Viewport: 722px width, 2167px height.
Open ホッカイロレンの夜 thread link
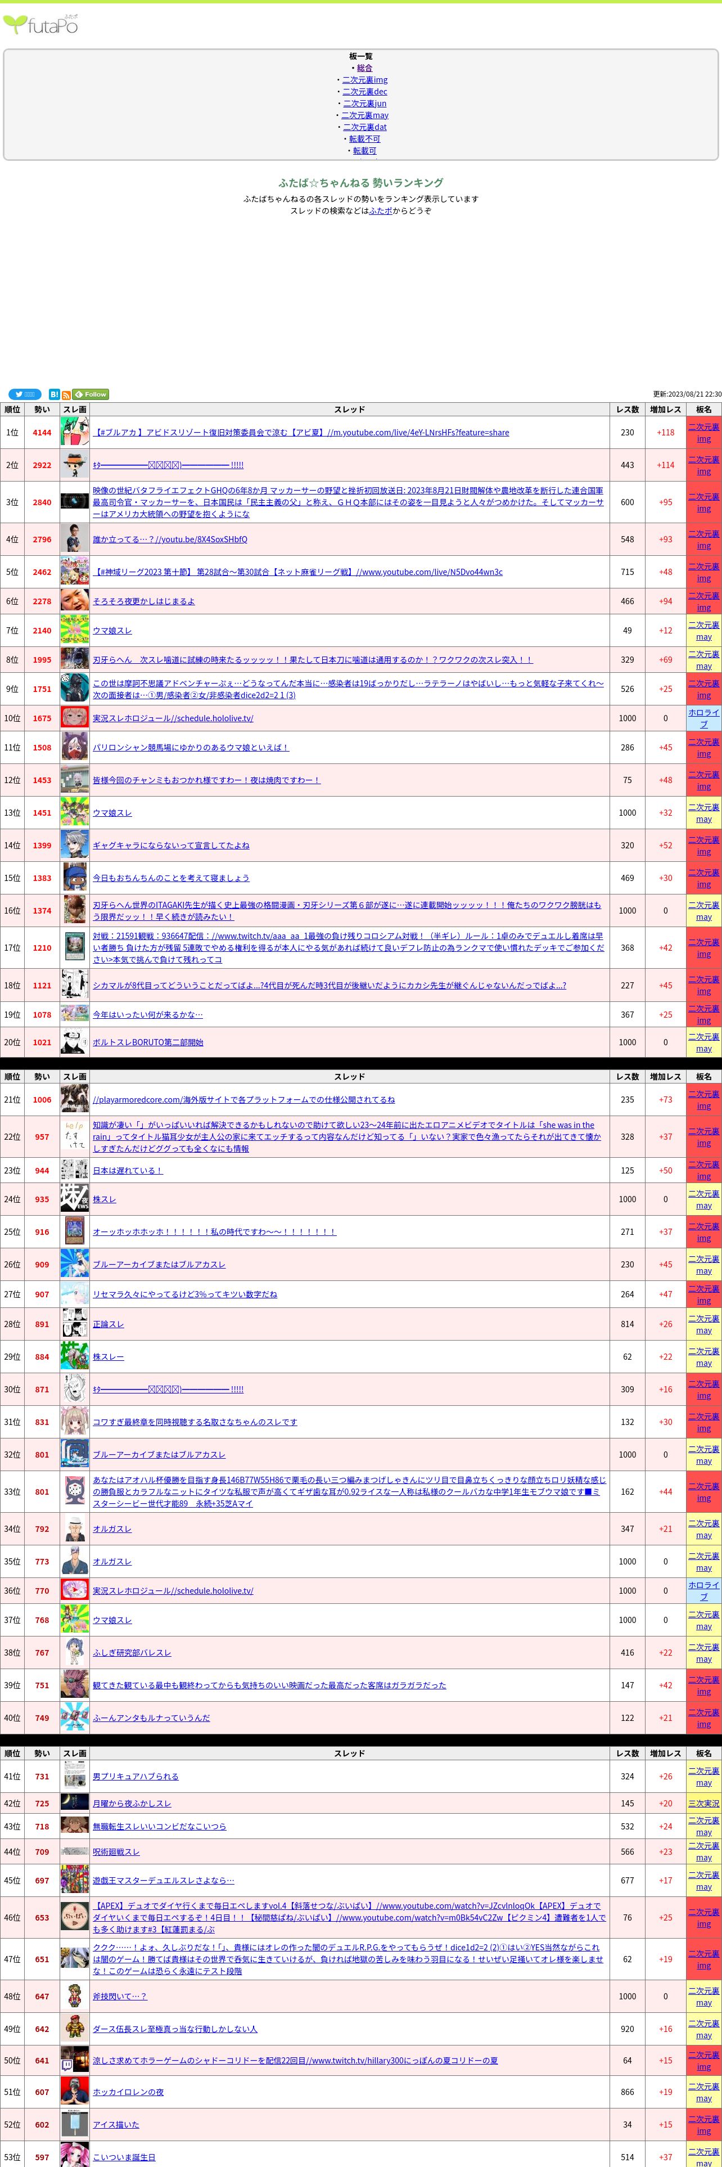coord(128,2092)
